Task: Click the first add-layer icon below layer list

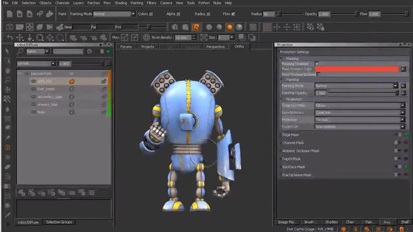Action: tap(21, 193)
